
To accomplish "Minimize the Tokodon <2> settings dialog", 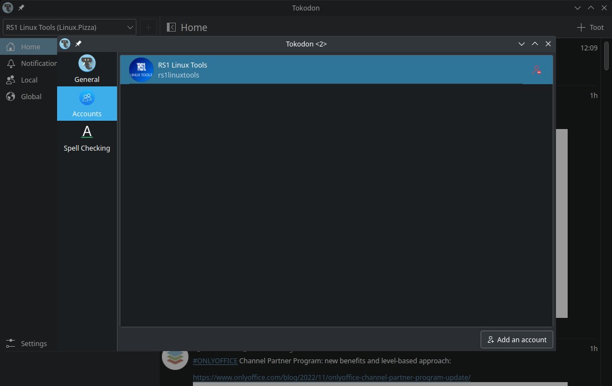I will click(522, 44).
